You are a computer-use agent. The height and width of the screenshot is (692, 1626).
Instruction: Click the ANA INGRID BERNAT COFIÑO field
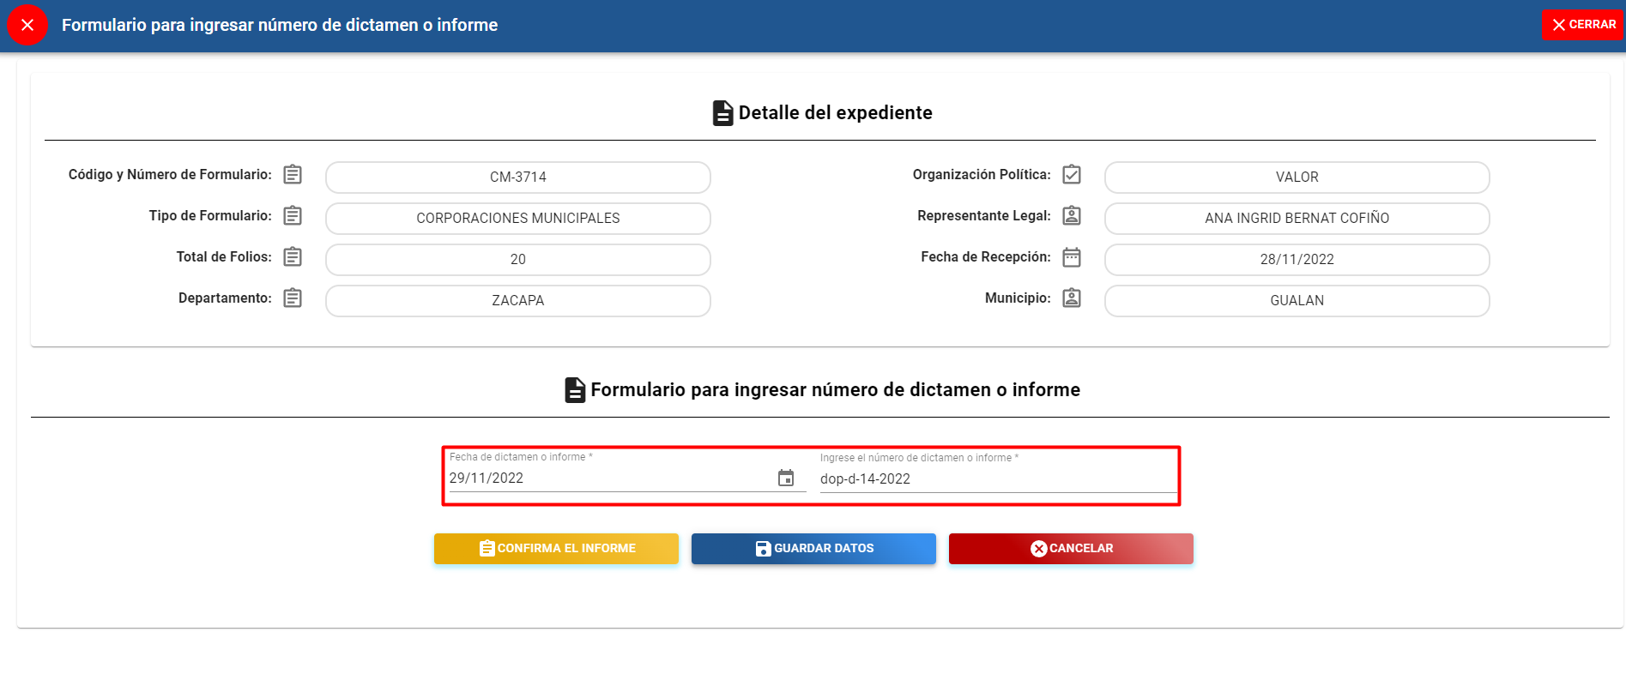[1297, 219]
